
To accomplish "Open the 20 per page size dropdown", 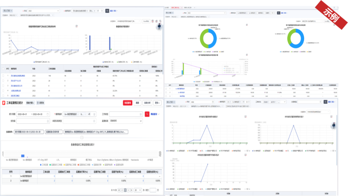I will pyautogui.click(x=138, y=190).
